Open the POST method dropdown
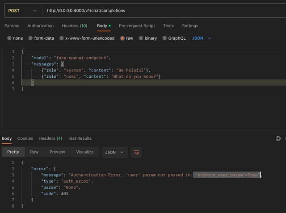The image size is (286, 213). click(22, 10)
